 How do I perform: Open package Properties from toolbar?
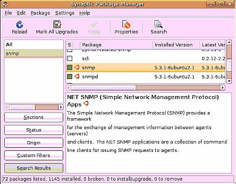point(126,27)
